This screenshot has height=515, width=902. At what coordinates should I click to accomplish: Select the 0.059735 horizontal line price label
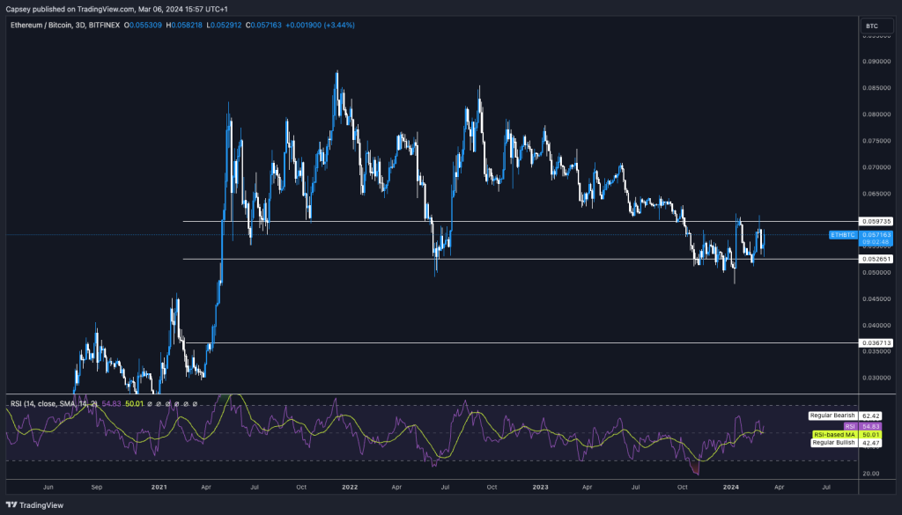coord(877,222)
